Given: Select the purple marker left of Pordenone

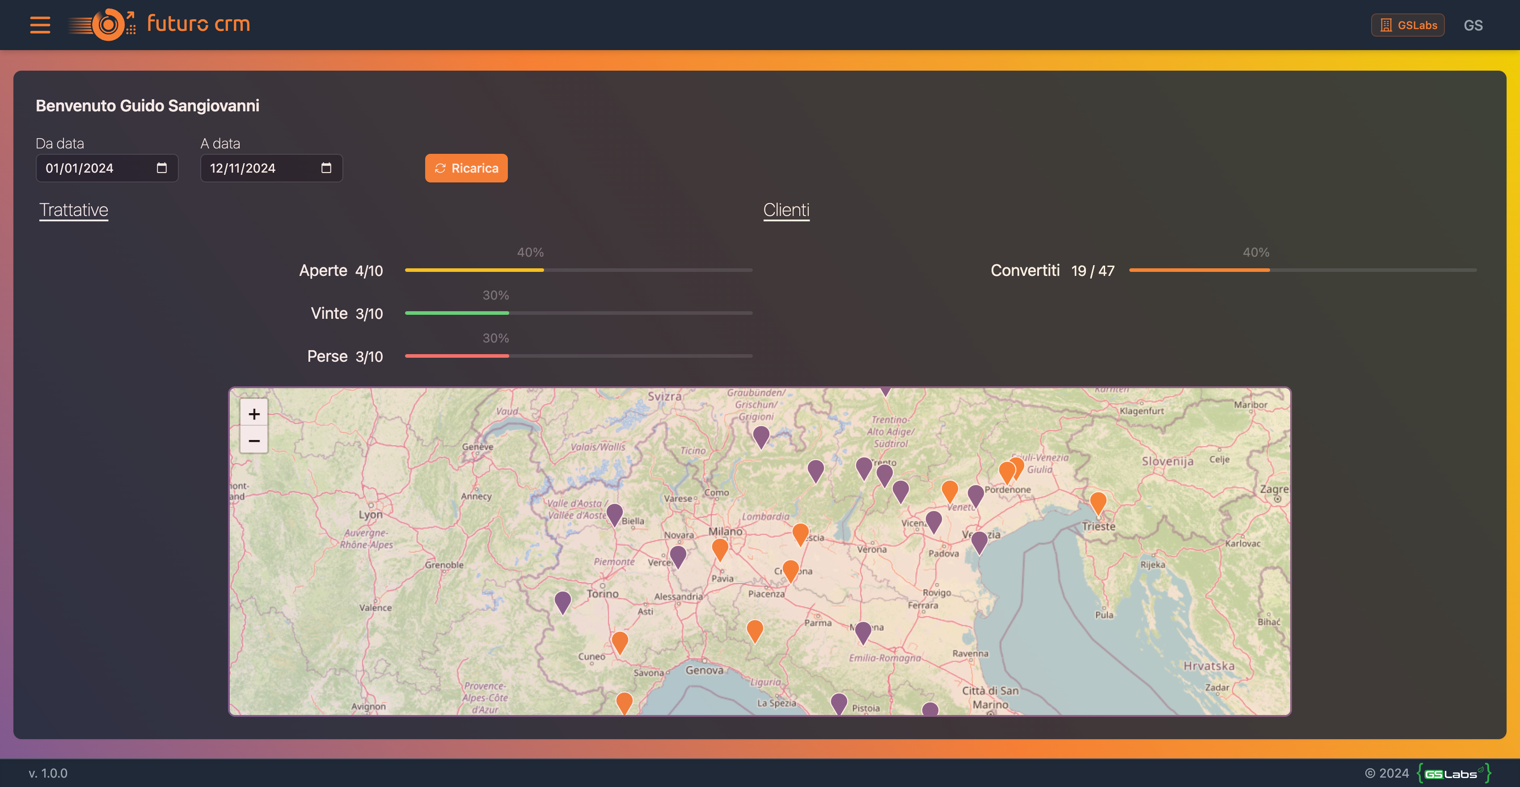Looking at the screenshot, I should pos(976,496).
